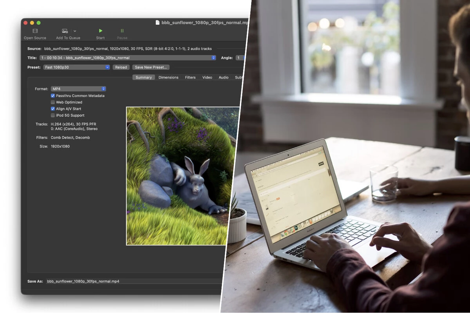Image resolution: width=470 pixels, height=313 pixels.
Task: Click the Reload button
Action: (x=121, y=67)
